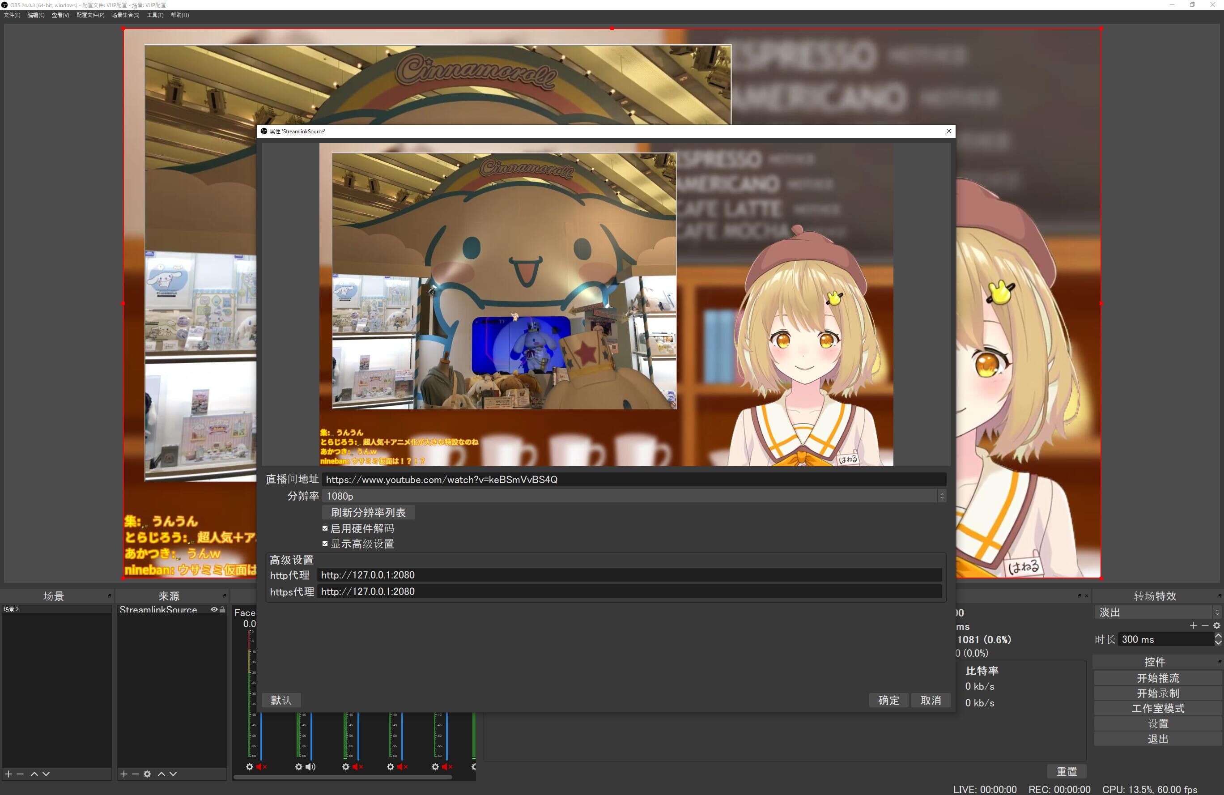Open the transition properties gear icon
The image size is (1224, 795).
pos(1217,625)
